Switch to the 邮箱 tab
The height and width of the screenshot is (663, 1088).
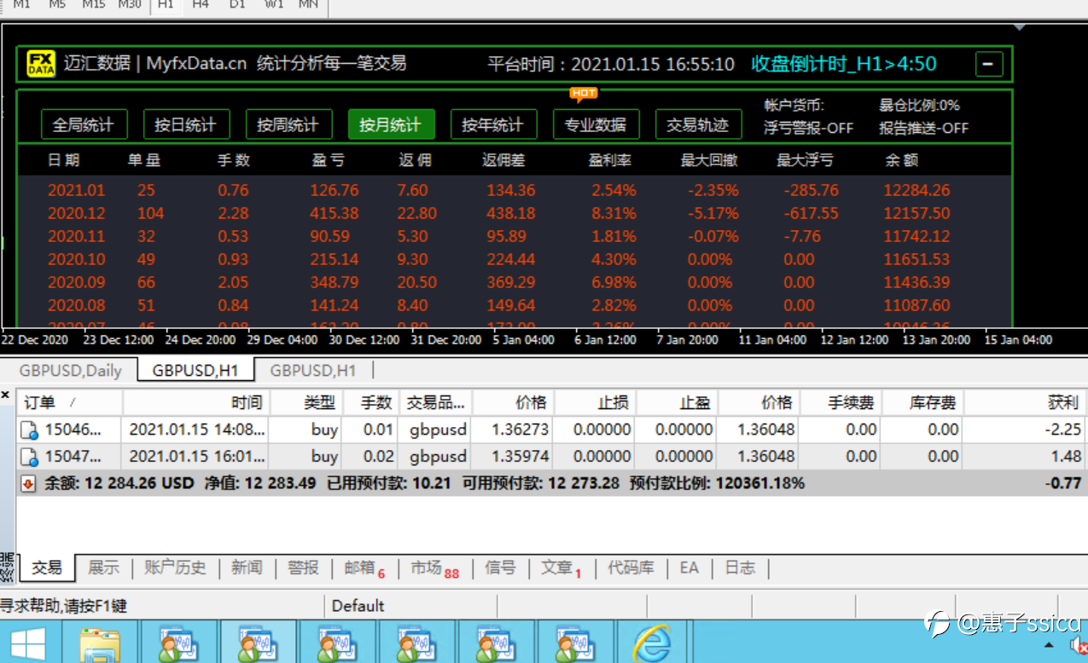click(x=364, y=568)
